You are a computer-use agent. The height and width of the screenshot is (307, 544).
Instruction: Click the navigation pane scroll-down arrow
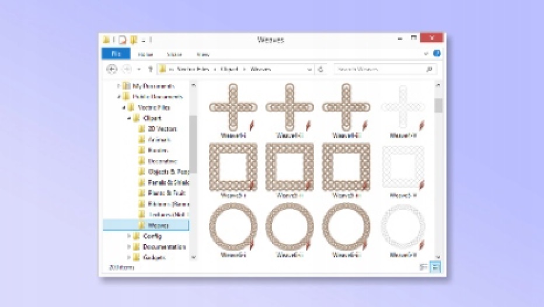point(194,257)
